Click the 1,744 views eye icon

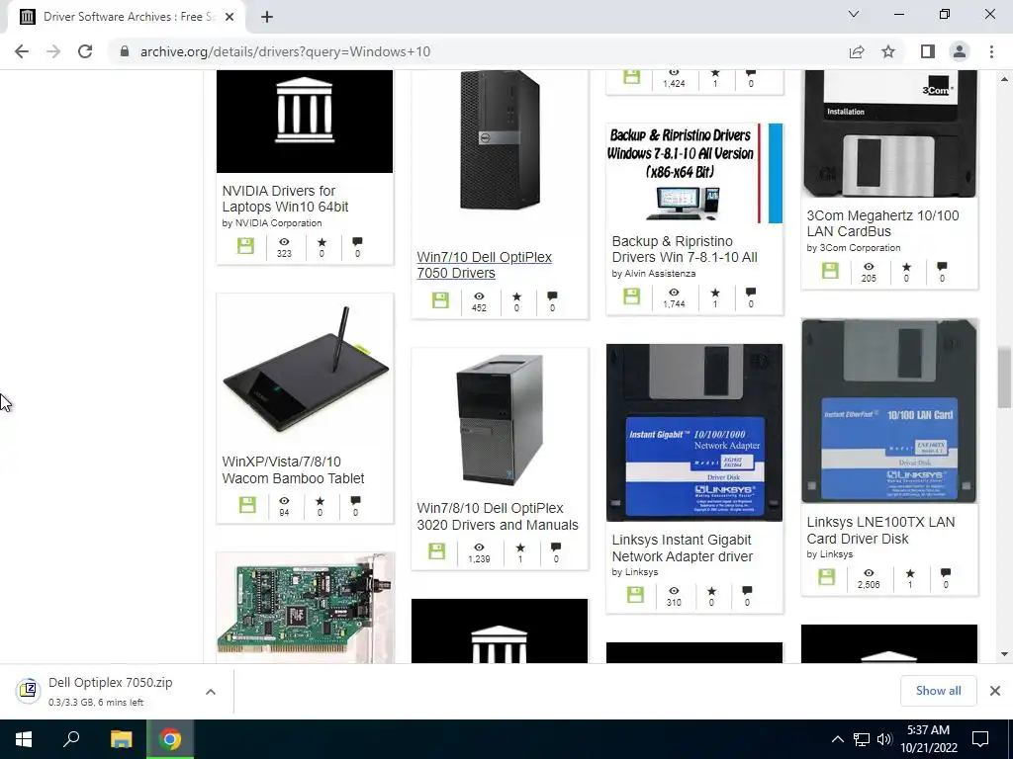coord(674,293)
